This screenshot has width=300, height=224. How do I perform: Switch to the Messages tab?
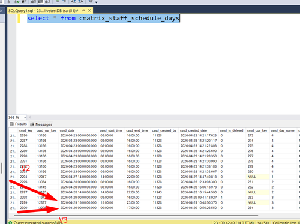point(41,124)
